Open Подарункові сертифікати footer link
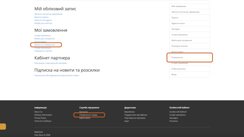244x137 pixels. 136,115
